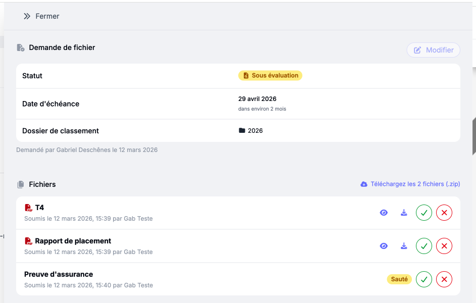Open the 2026 classification folder
Viewport: 476px width, 303px height.
pos(256,130)
